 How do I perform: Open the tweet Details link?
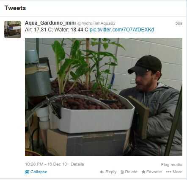[77, 164]
